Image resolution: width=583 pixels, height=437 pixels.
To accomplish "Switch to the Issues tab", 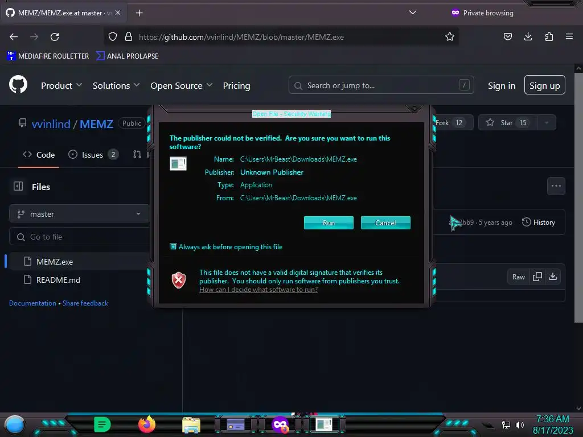I will (93, 155).
